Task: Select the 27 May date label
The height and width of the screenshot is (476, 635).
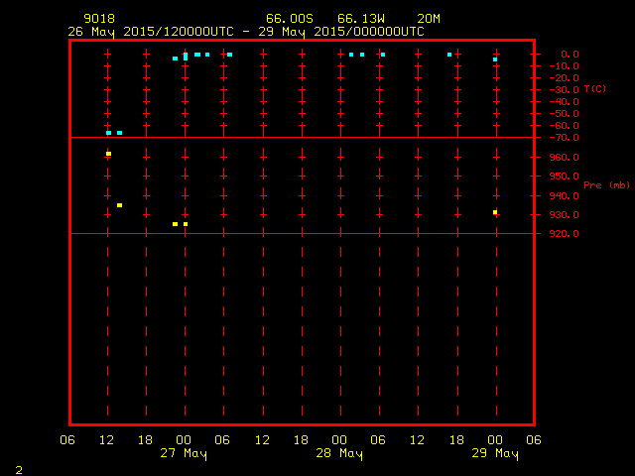Action: (185, 454)
